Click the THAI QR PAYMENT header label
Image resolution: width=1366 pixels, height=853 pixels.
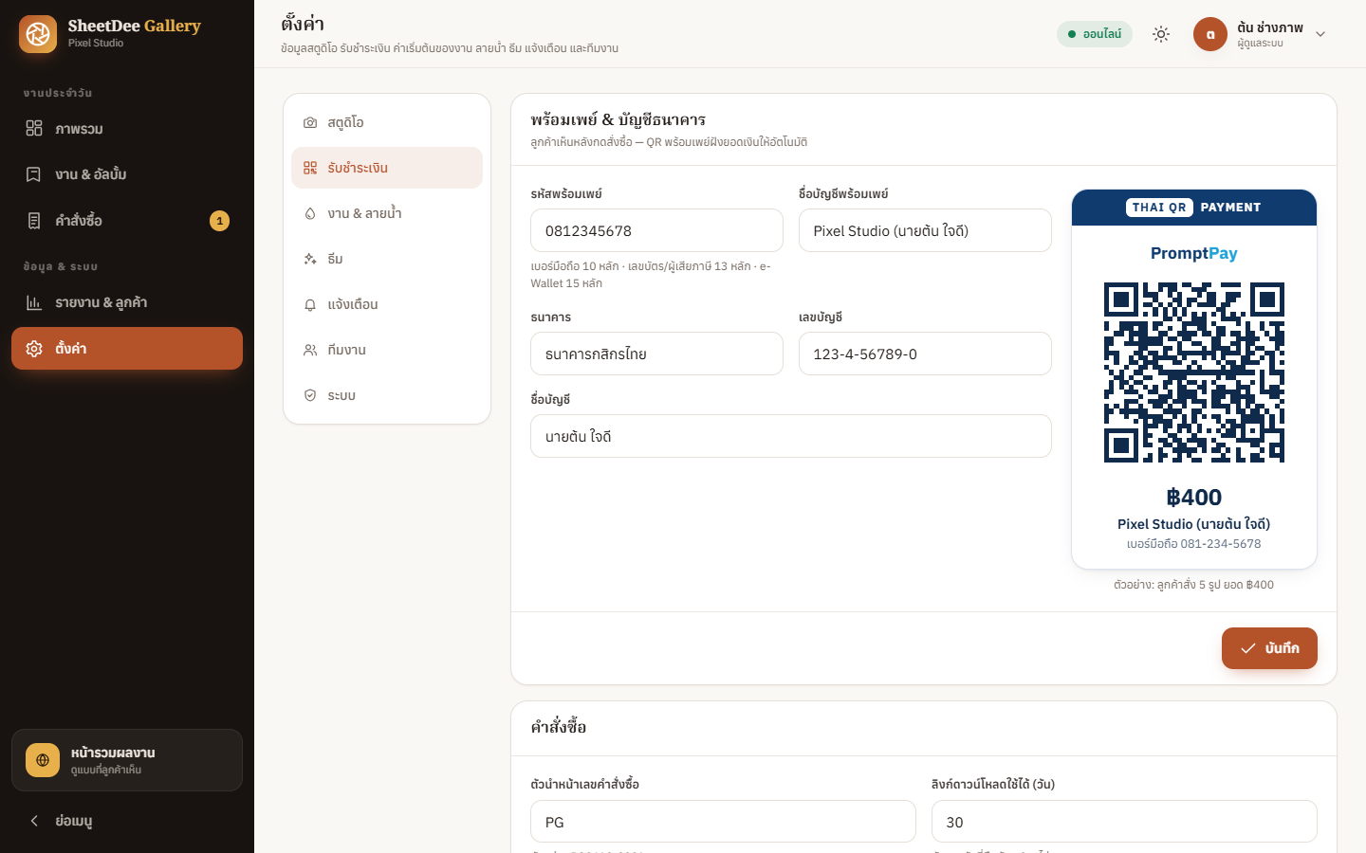1194,208
